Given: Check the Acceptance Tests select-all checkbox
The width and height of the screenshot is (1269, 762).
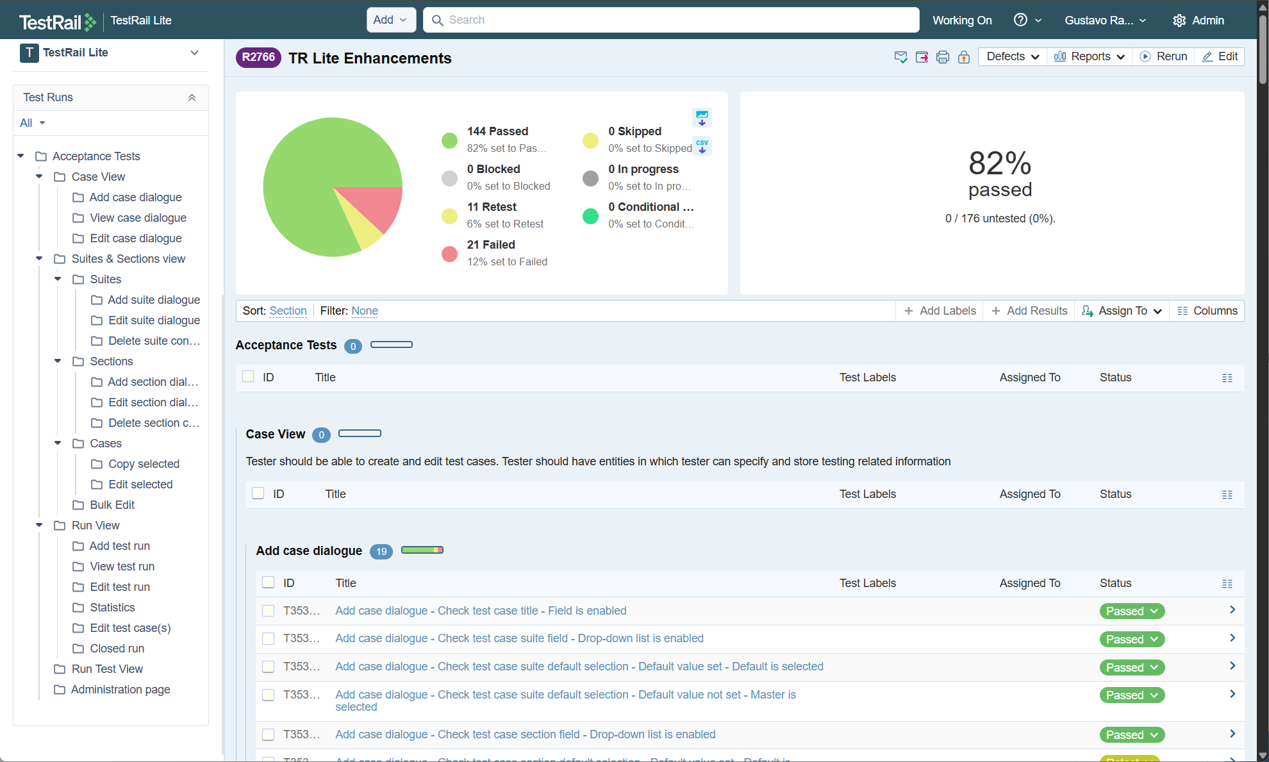Looking at the screenshot, I should (248, 377).
